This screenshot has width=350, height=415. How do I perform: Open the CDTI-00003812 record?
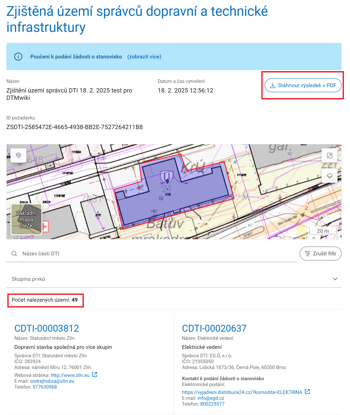47,328
